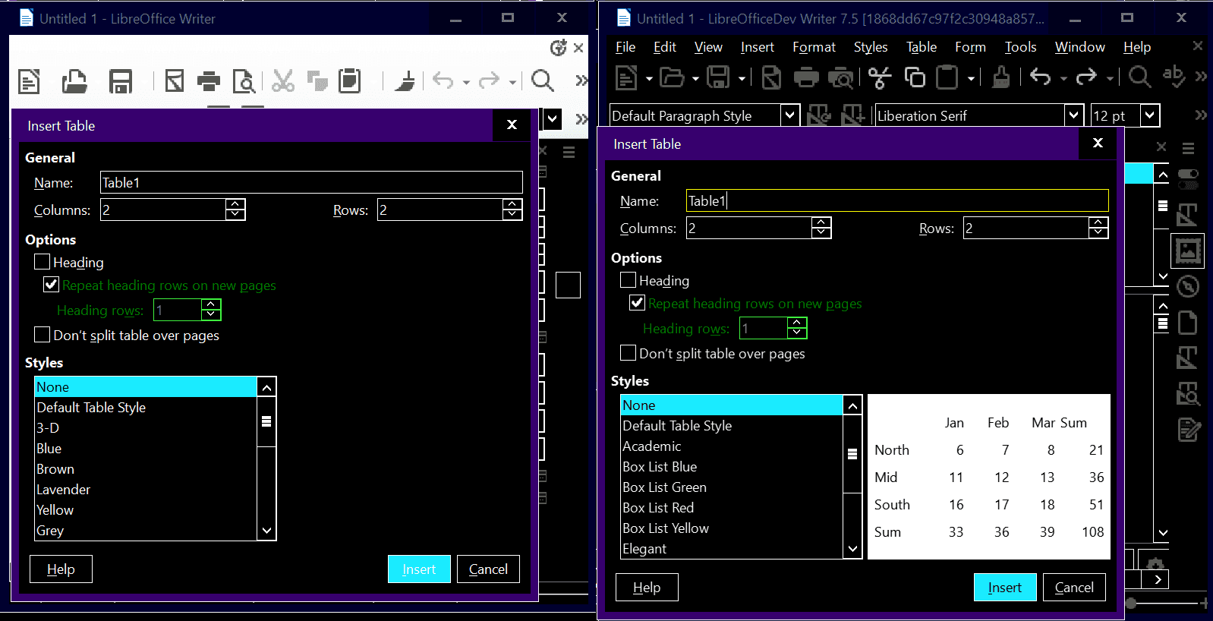The height and width of the screenshot is (621, 1213).
Task: Click Export as PDF icon in left window
Action: click(174, 80)
